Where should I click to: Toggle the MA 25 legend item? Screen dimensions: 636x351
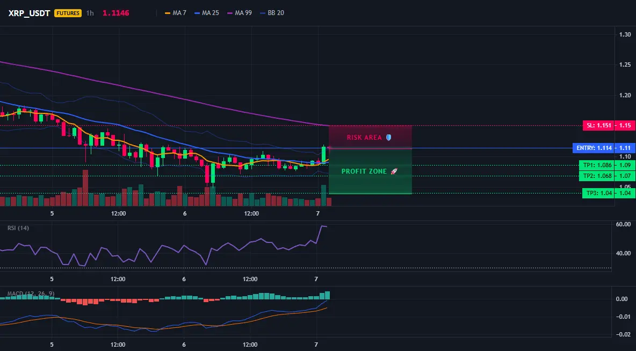[207, 13]
